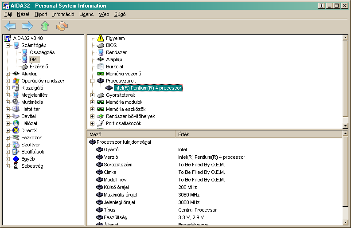Expand the Operációs rendszer node

point(8,81)
